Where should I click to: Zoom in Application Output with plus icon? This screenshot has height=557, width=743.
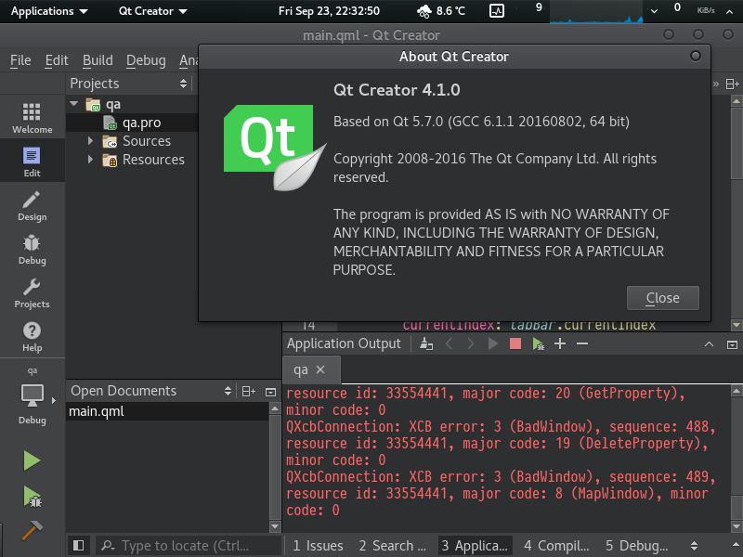click(x=560, y=343)
